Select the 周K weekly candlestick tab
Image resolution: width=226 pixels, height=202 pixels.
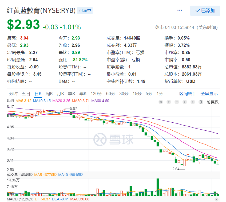coord(49,94)
